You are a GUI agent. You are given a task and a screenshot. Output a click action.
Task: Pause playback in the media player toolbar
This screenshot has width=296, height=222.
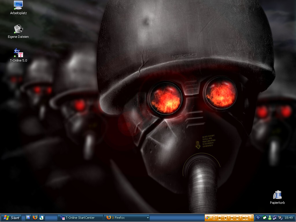pyautogui.click(x=220, y=218)
